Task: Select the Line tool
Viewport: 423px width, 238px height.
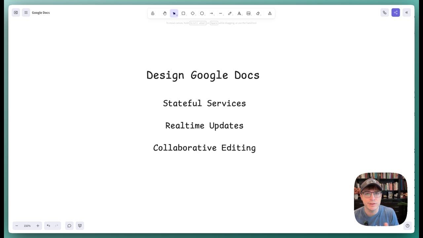Action: click(220, 13)
